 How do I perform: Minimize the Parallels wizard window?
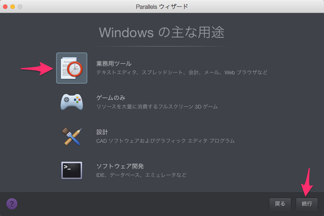click(12, 6)
